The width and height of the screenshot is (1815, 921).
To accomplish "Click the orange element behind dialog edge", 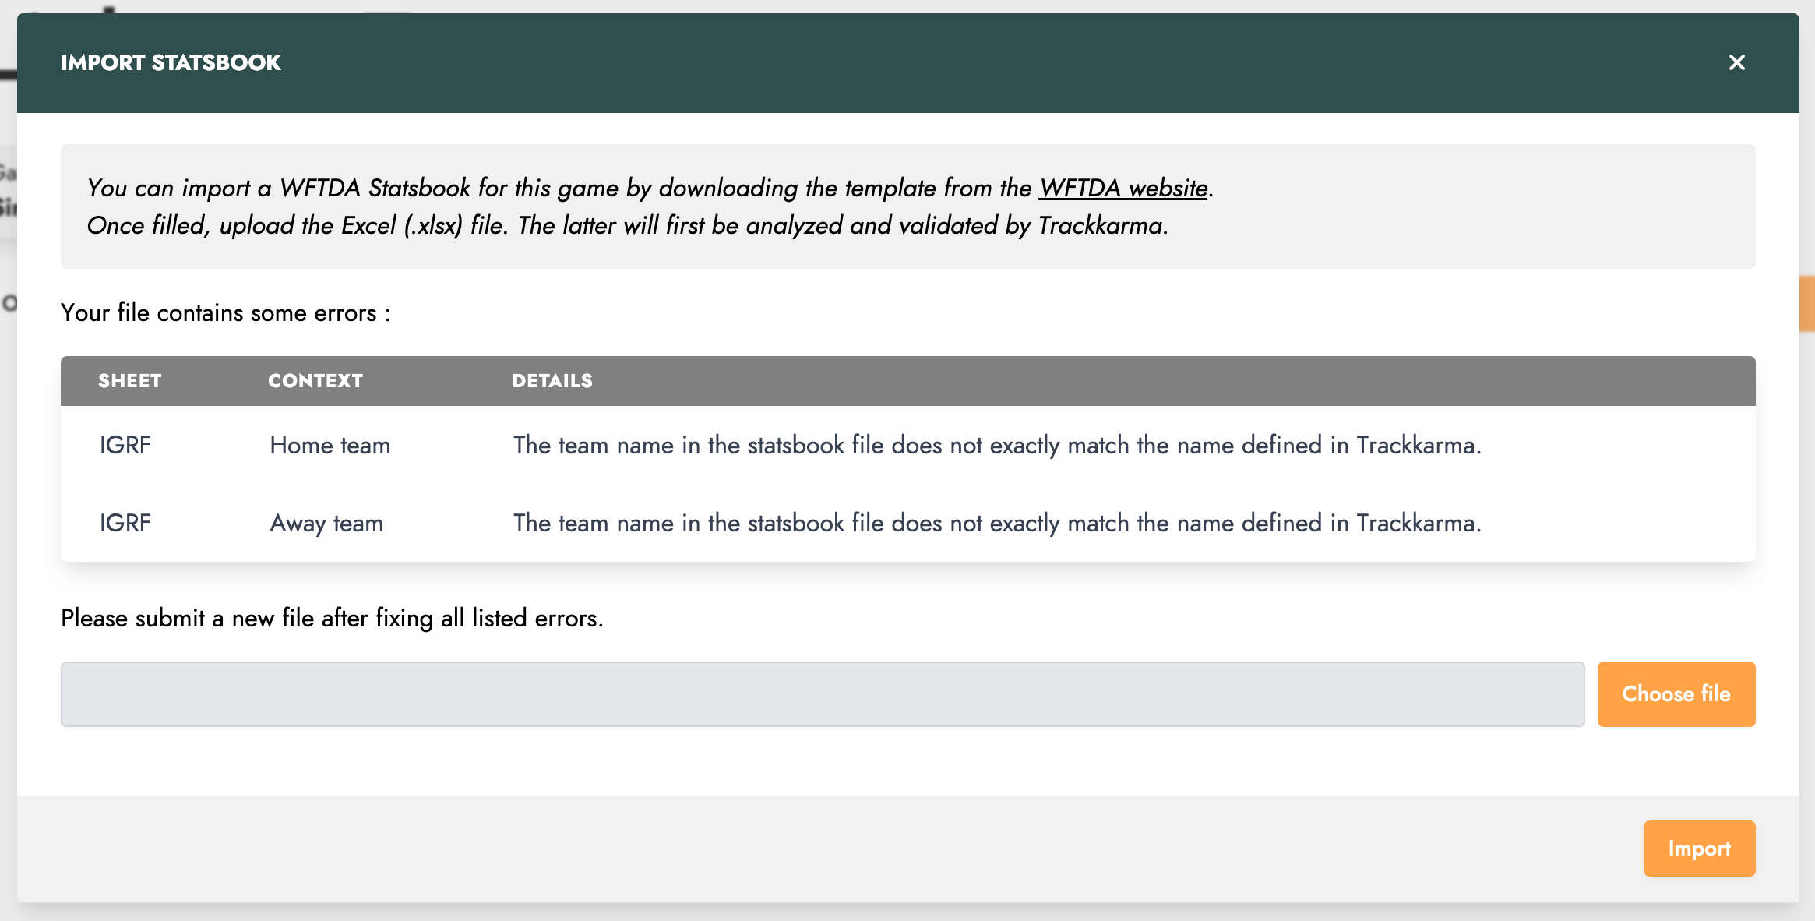I will click(x=1807, y=304).
